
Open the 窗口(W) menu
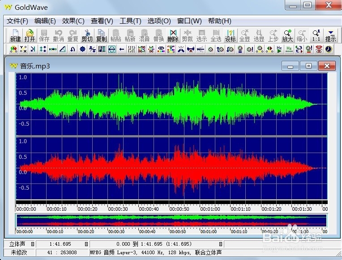[189, 21]
